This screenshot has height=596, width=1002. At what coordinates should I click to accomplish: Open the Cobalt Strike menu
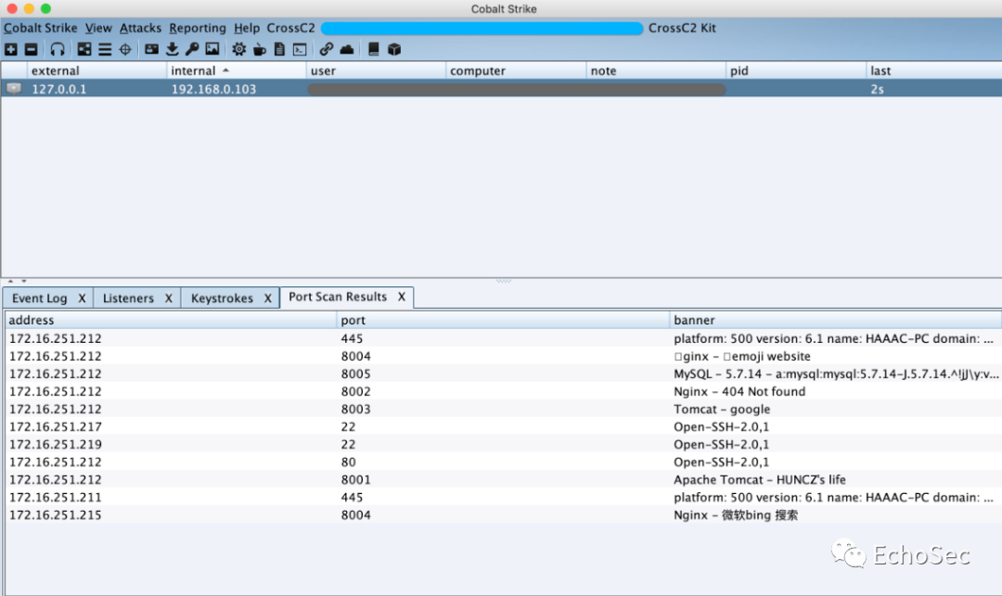(x=40, y=28)
